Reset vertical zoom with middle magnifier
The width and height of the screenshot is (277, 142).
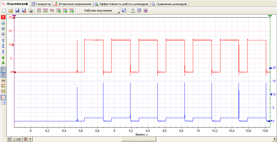3,29
